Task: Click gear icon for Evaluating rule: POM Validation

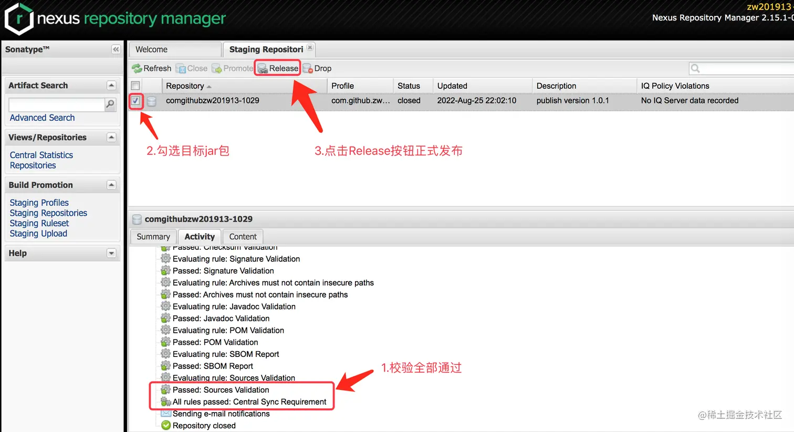Action: pyautogui.click(x=165, y=330)
